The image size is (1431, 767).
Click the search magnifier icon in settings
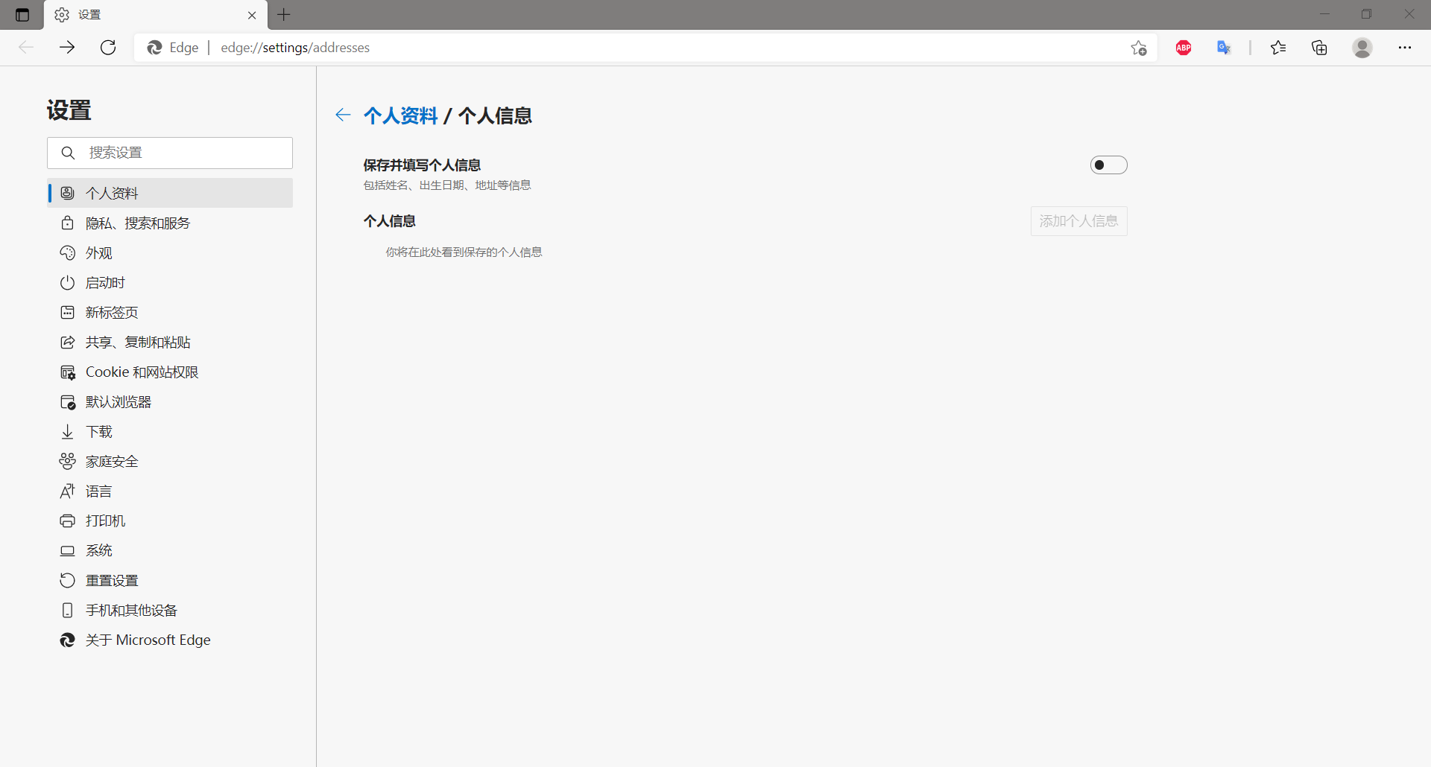tap(68, 153)
